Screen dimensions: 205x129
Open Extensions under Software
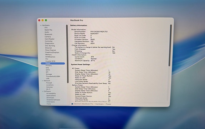51,102
